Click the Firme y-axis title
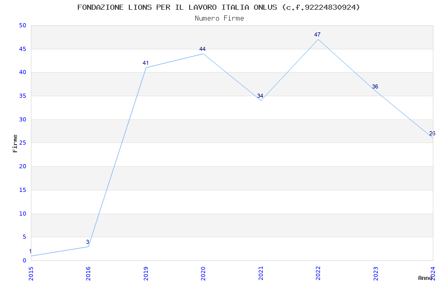The height and width of the screenshot is (283, 438). 15,144
